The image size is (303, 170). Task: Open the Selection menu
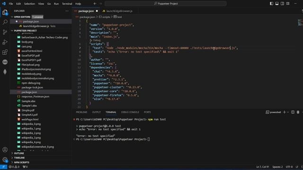tap(29, 4)
